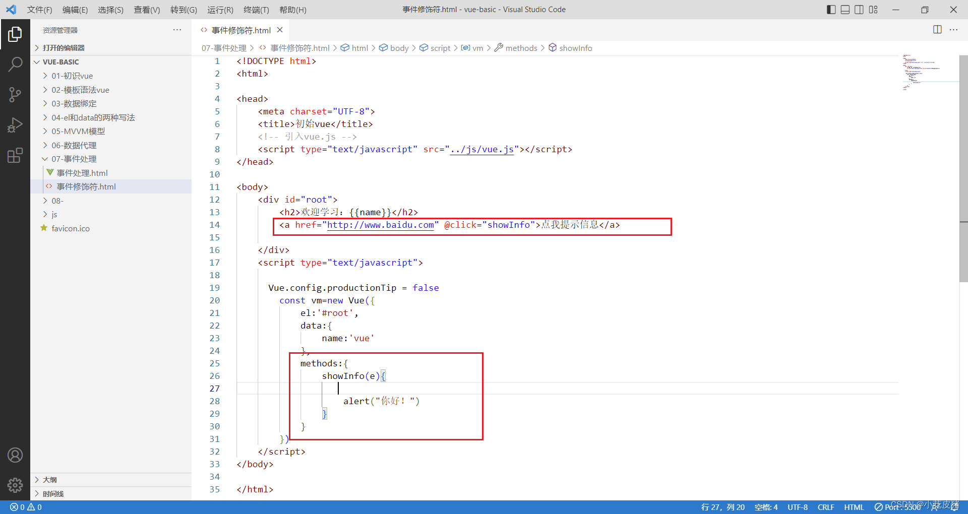Click the script breadcrumb segment
The image size is (968, 514).
435,48
